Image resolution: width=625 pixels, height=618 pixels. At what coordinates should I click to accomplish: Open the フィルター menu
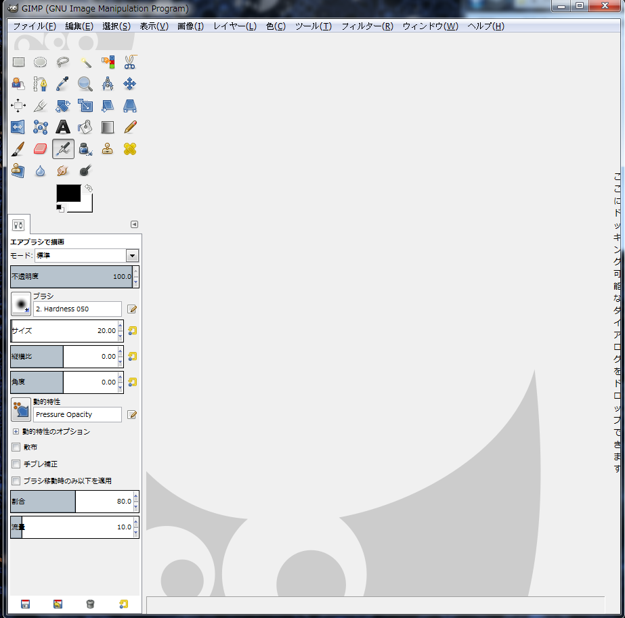[x=367, y=26]
